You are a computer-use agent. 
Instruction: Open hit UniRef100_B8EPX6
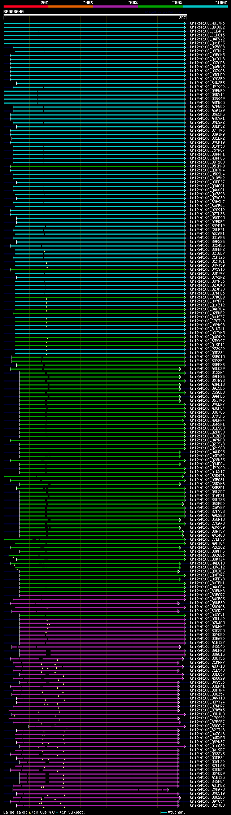[x=207, y=365]
